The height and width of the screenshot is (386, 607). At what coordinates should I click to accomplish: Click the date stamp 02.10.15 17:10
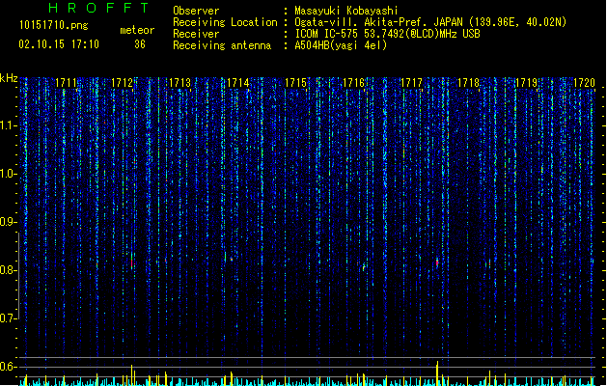tap(59, 44)
